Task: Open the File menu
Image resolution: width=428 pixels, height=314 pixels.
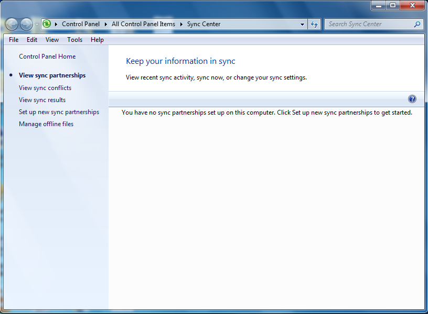Action: coord(14,40)
